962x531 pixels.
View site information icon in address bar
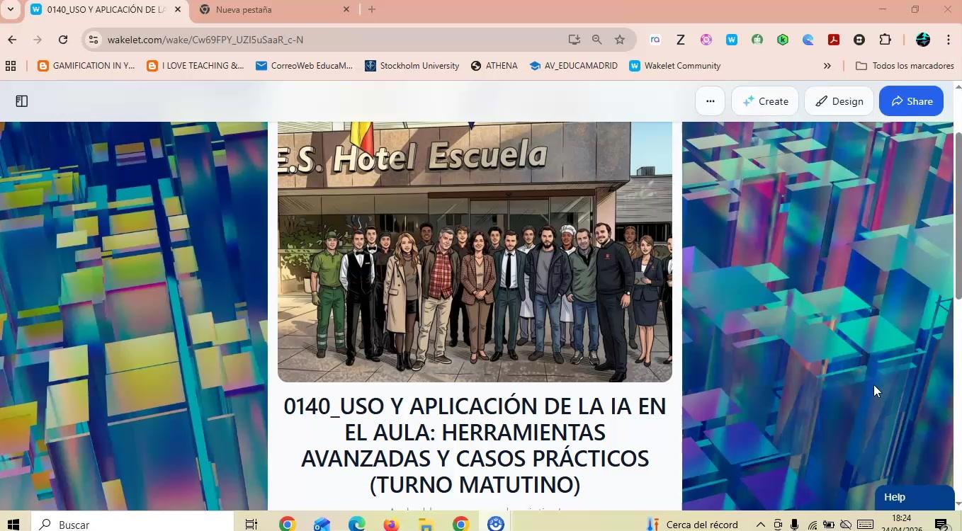94,40
